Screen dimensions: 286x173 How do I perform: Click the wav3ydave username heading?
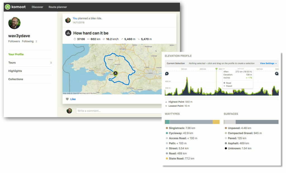coord(19,36)
